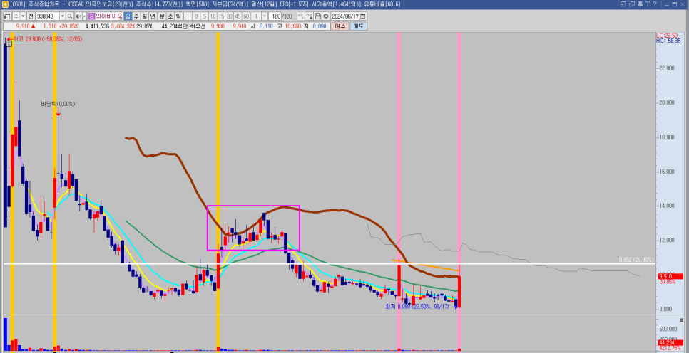Expand the arrow next to the speaker icon
This screenshot has width=689, height=353.
(85, 16)
